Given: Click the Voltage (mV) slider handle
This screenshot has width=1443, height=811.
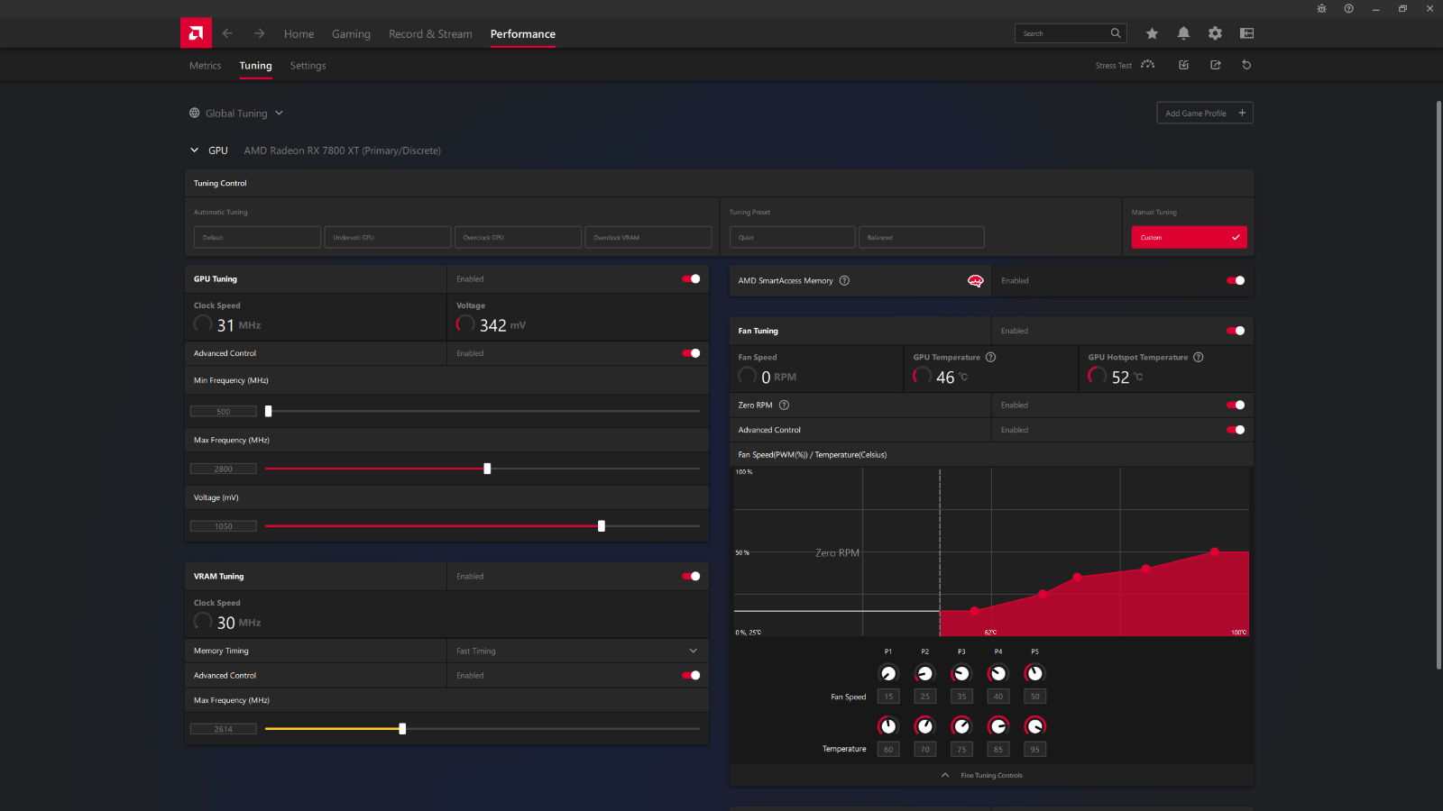Looking at the screenshot, I should click(x=602, y=526).
